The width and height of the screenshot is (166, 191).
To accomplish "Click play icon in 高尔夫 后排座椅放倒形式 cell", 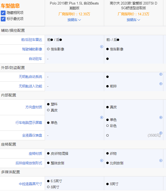I will click(161, 160).
